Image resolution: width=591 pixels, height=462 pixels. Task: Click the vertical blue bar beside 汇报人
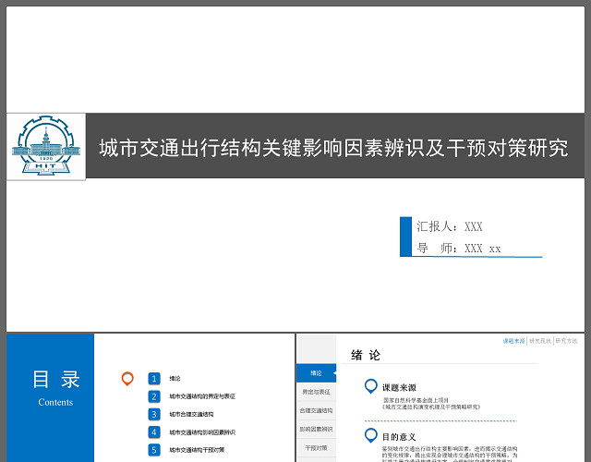click(405, 237)
